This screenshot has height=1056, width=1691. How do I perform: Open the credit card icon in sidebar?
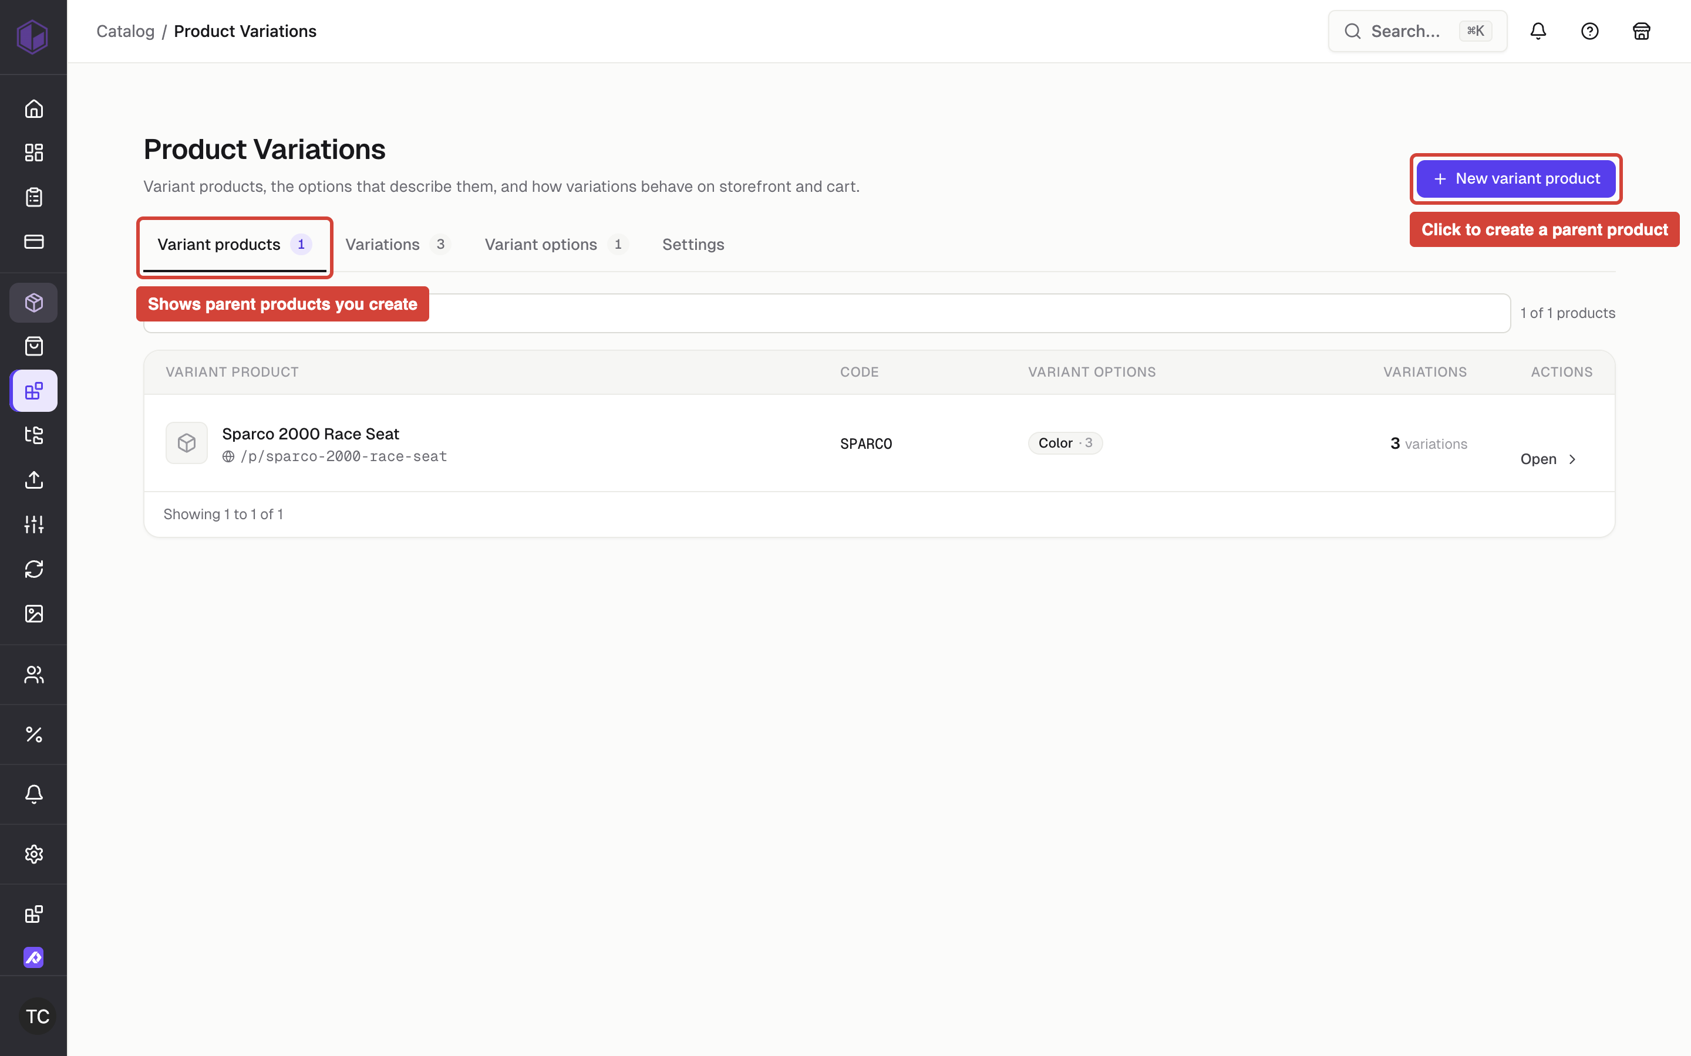33,242
